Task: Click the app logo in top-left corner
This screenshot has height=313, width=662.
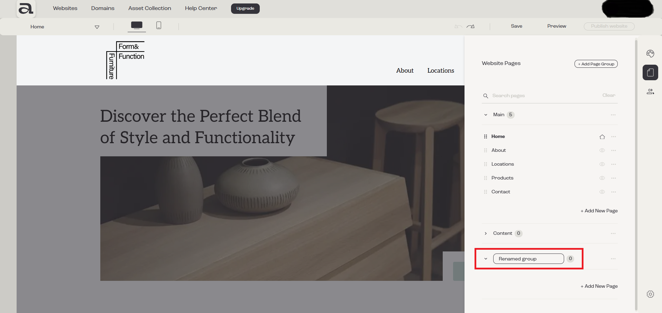Action: [x=26, y=9]
